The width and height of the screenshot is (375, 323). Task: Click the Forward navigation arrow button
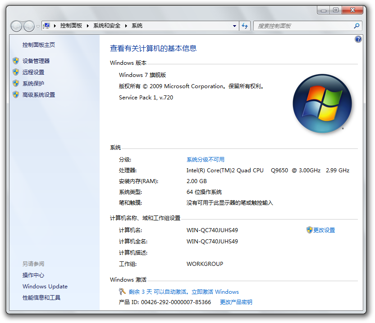(29, 26)
